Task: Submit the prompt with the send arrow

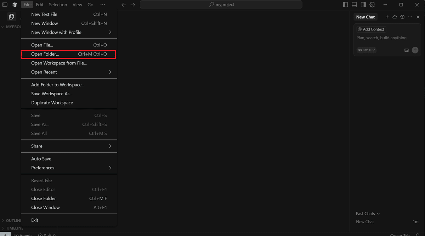Action: (415, 50)
